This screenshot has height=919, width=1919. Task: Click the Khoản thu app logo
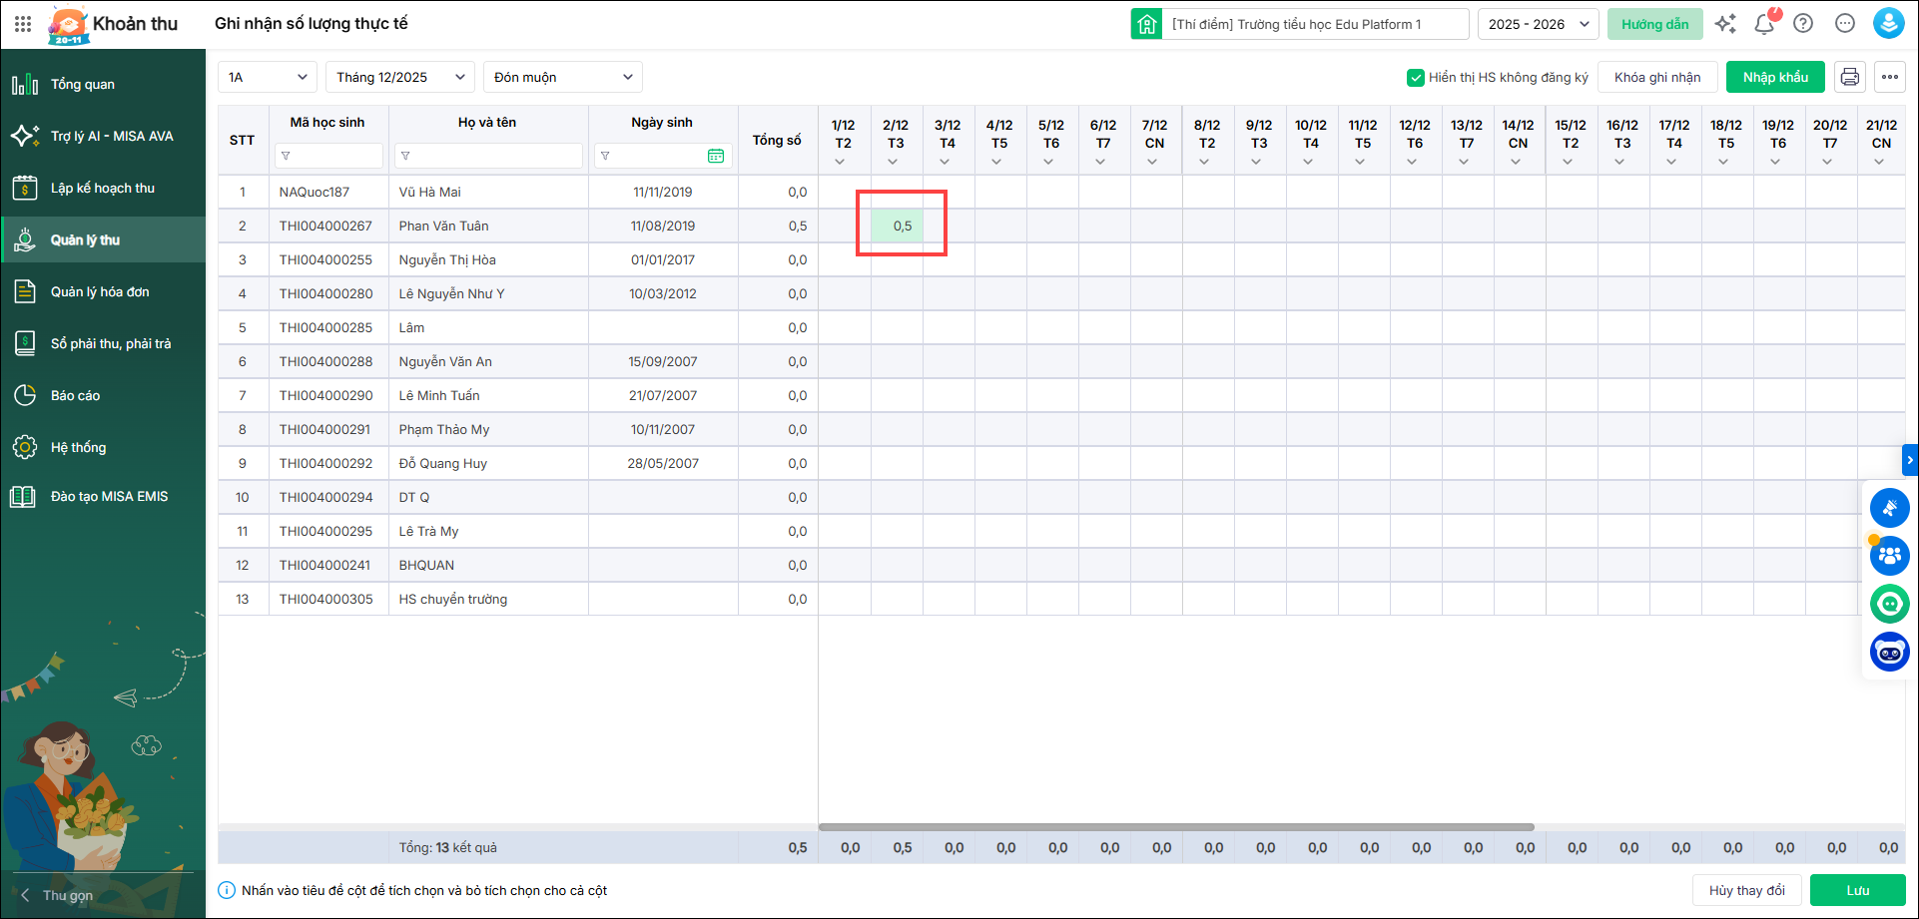[68, 25]
